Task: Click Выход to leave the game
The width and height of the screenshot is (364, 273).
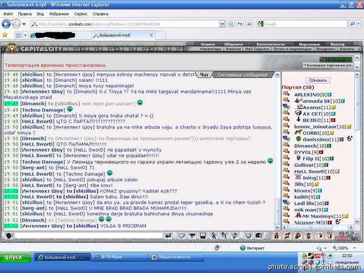Action: click(x=337, y=44)
